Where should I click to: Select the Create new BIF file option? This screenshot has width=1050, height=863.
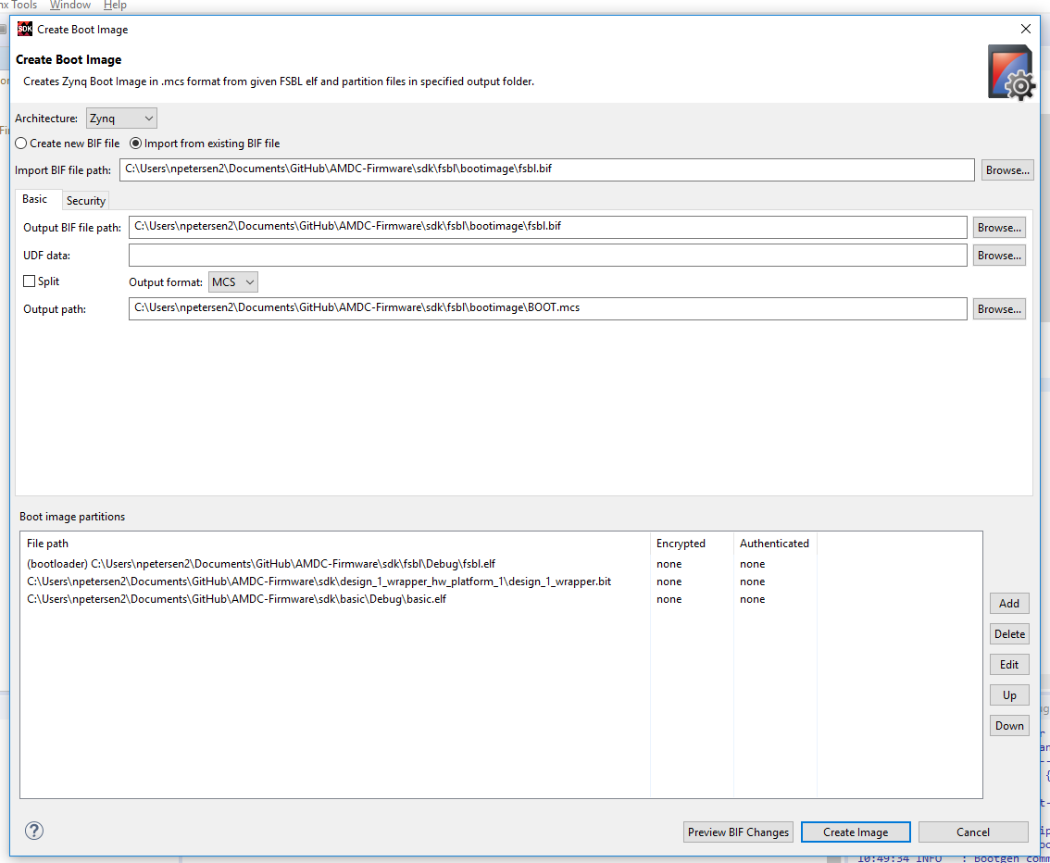(67, 144)
